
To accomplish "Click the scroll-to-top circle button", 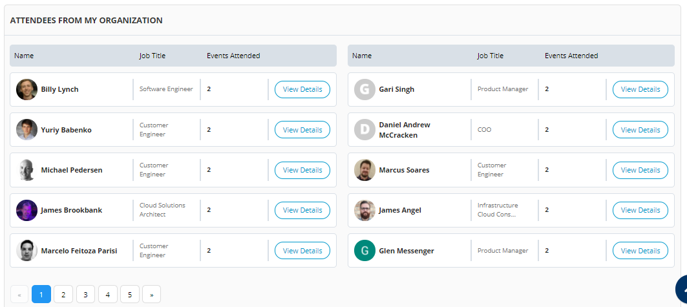I will 682,290.
